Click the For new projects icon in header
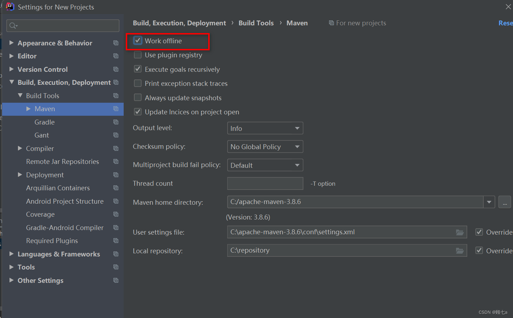 pos(331,23)
